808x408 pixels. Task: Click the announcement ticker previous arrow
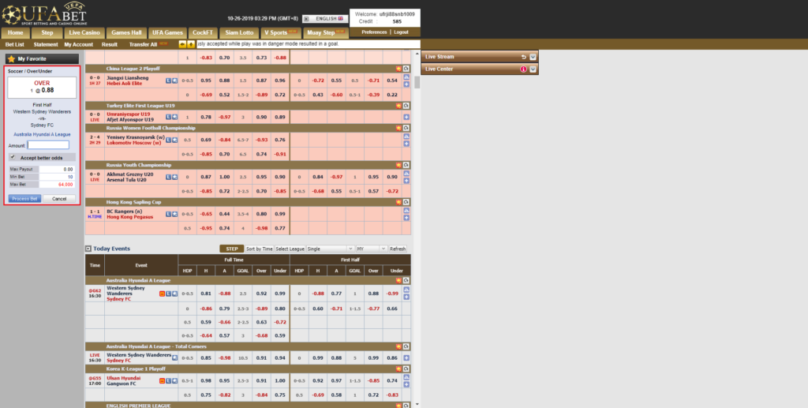[182, 45]
